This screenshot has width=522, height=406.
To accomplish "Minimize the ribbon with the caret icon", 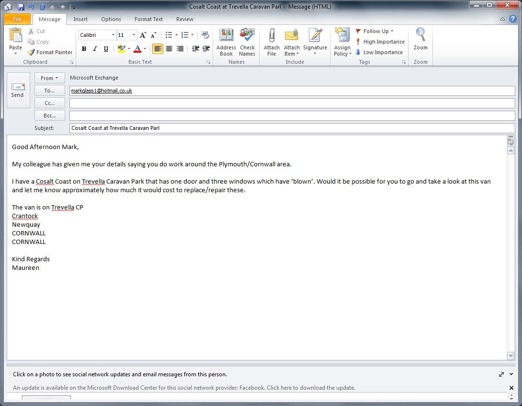I will point(502,19).
